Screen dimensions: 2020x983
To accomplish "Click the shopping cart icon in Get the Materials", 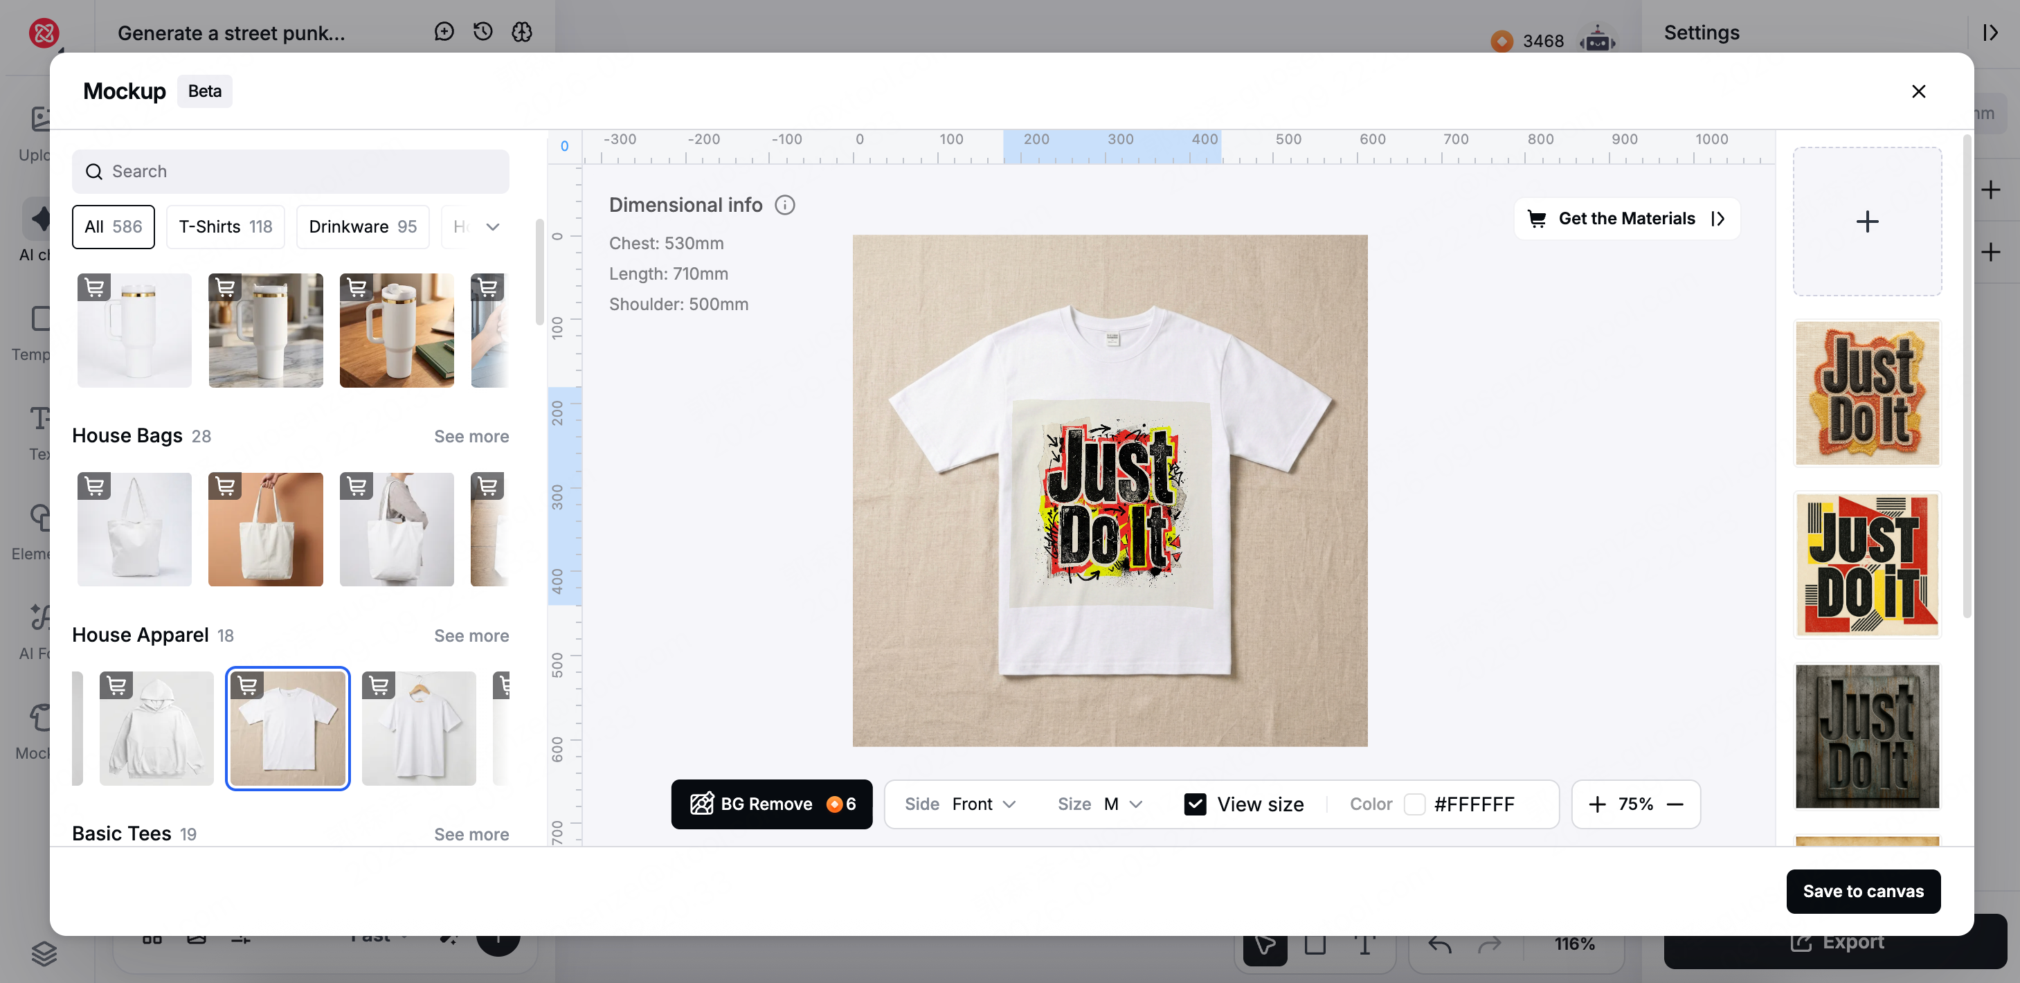I will tap(1537, 219).
